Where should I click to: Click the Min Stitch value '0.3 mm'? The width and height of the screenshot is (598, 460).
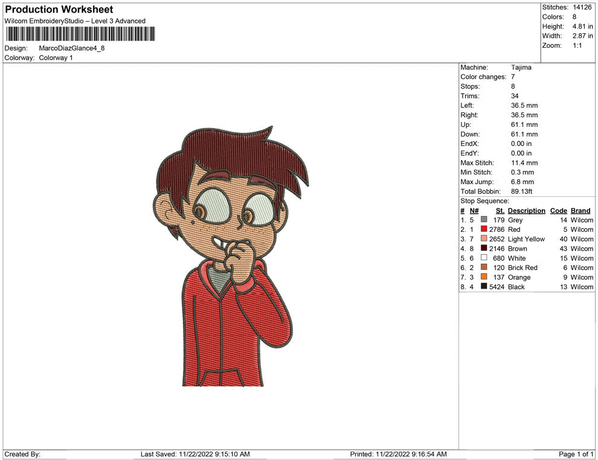point(522,172)
